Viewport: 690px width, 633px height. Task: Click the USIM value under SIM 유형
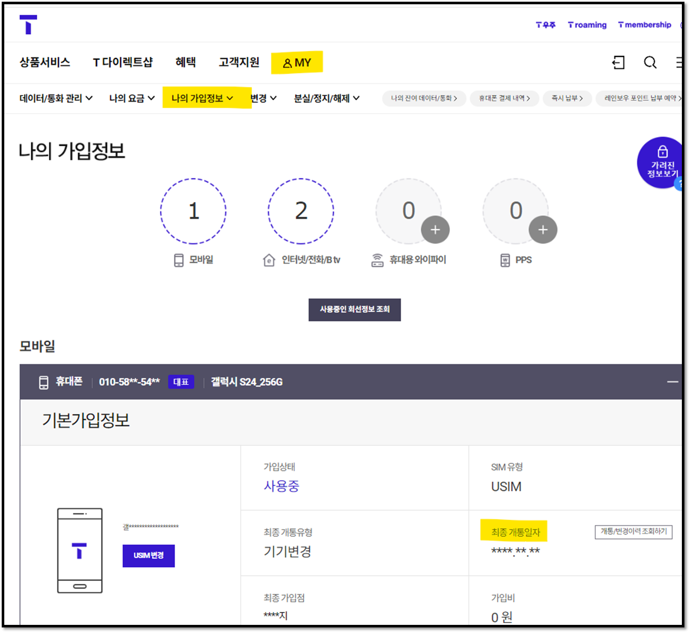click(x=506, y=487)
